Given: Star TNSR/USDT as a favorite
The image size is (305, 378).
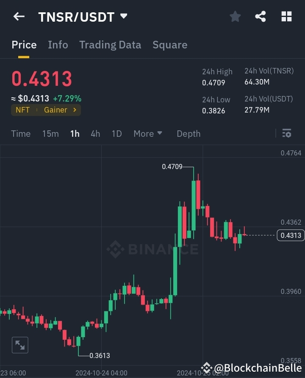Looking at the screenshot, I should [235, 17].
